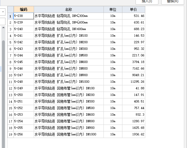Select code cell 5-252
The image size is (187, 148).
[24, 108]
